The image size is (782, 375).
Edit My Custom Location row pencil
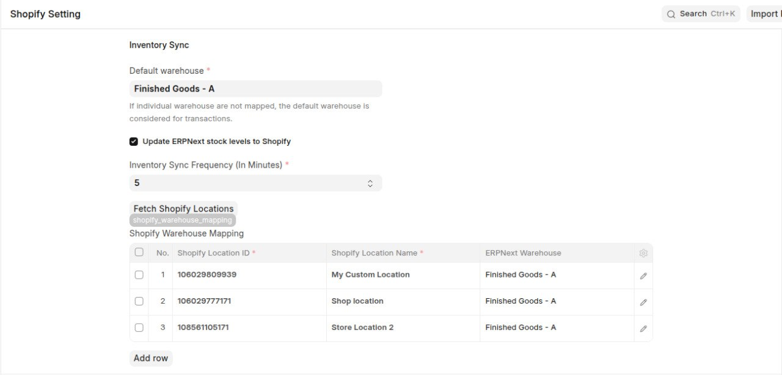(643, 276)
